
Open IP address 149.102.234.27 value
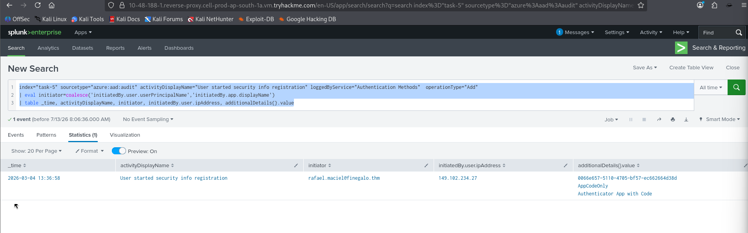coord(458,178)
